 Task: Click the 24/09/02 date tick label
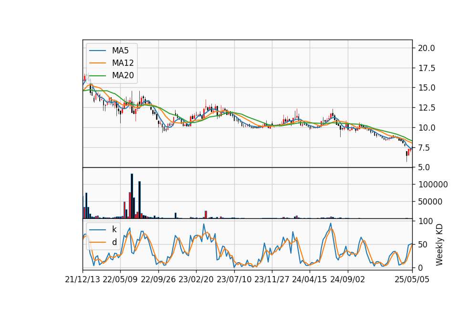348,279
